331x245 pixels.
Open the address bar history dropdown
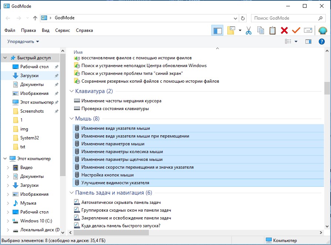tap(235, 19)
